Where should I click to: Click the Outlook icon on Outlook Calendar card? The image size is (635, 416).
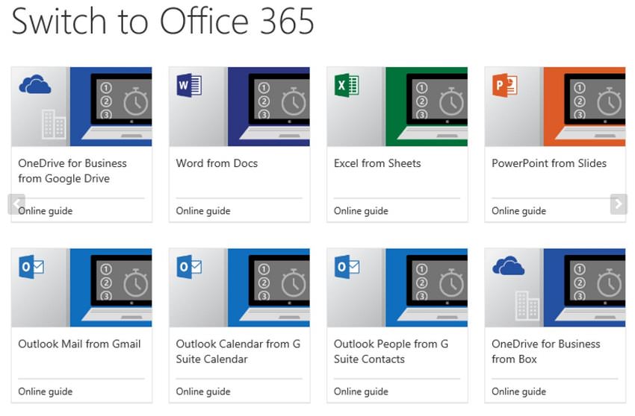pos(189,266)
